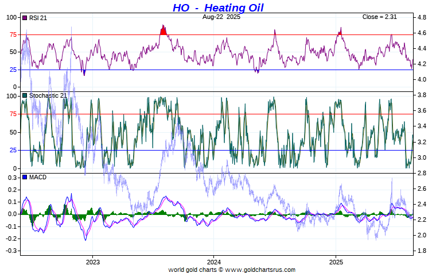
Task: Click the -0.3 MACD axis label
Action: (x=11, y=251)
